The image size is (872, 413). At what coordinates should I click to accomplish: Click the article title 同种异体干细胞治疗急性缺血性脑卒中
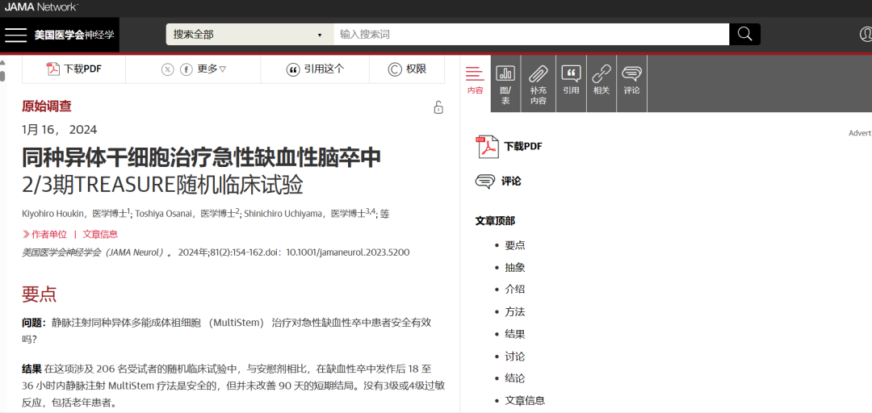(201, 158)
